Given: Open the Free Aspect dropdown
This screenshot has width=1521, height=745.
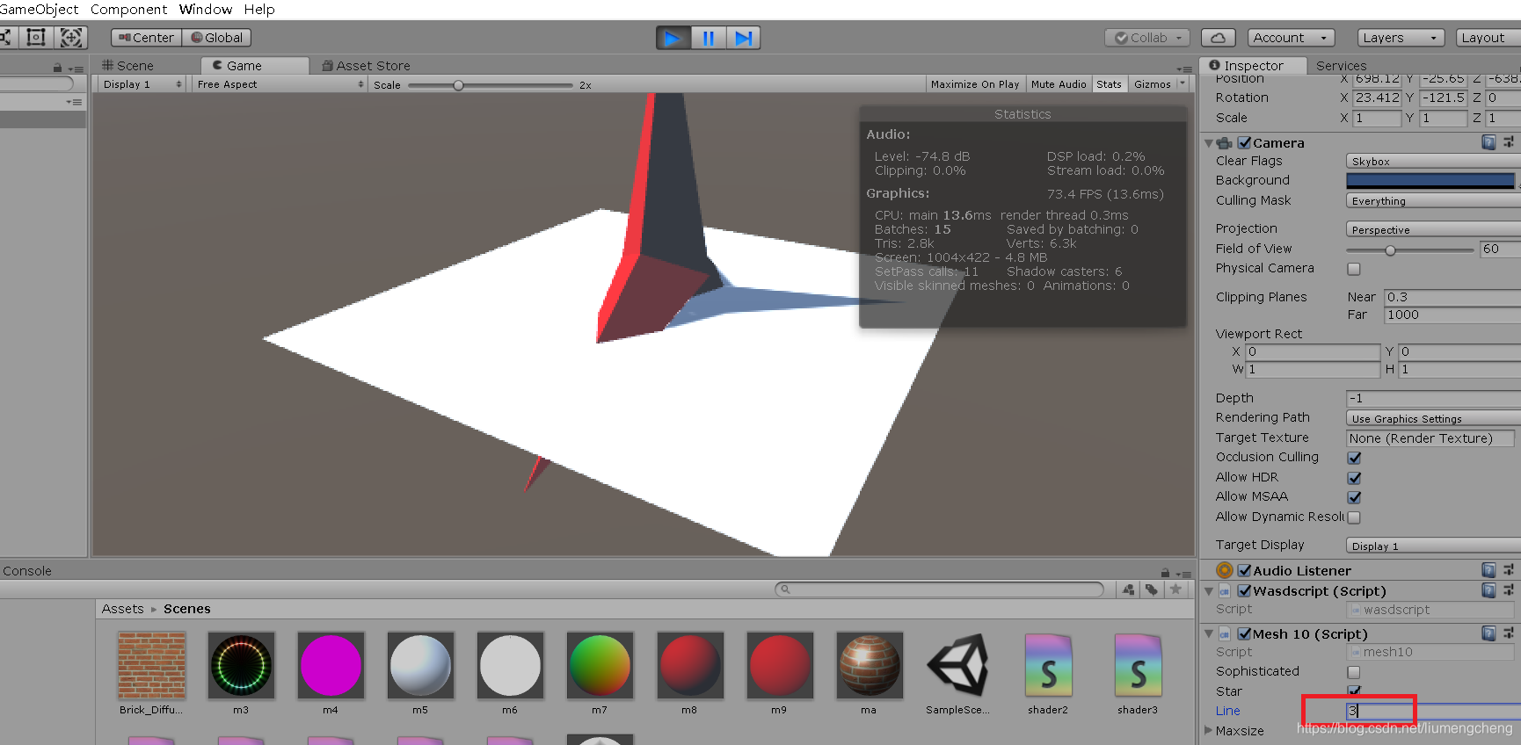Looking at the screenshot, I should pos(280,84).
